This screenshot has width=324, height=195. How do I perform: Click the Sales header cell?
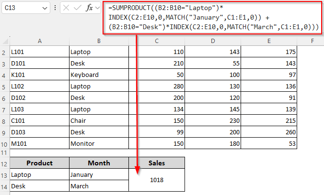coord(157,163)
